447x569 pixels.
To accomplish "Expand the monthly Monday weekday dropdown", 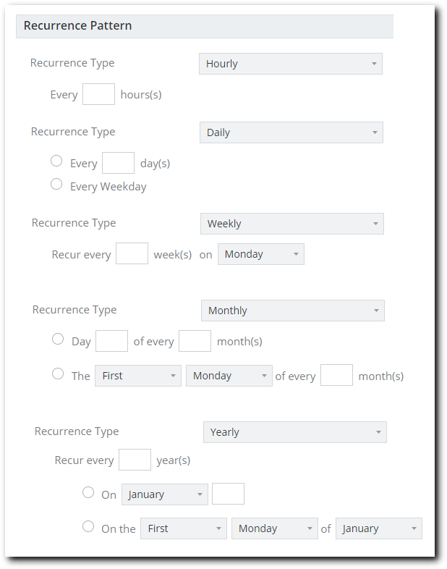I will [229, 376].
